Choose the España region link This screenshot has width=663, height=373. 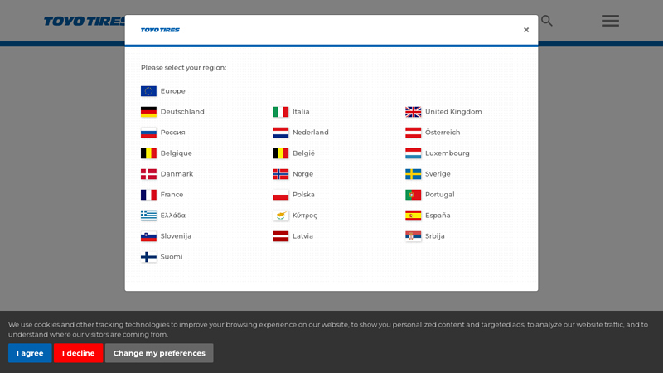coord(438,216)
